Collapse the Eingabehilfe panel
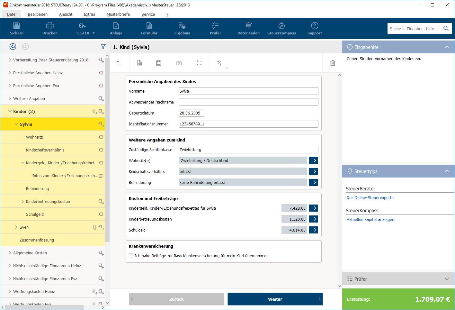455x310 pixels. click(x=447, y=47)
